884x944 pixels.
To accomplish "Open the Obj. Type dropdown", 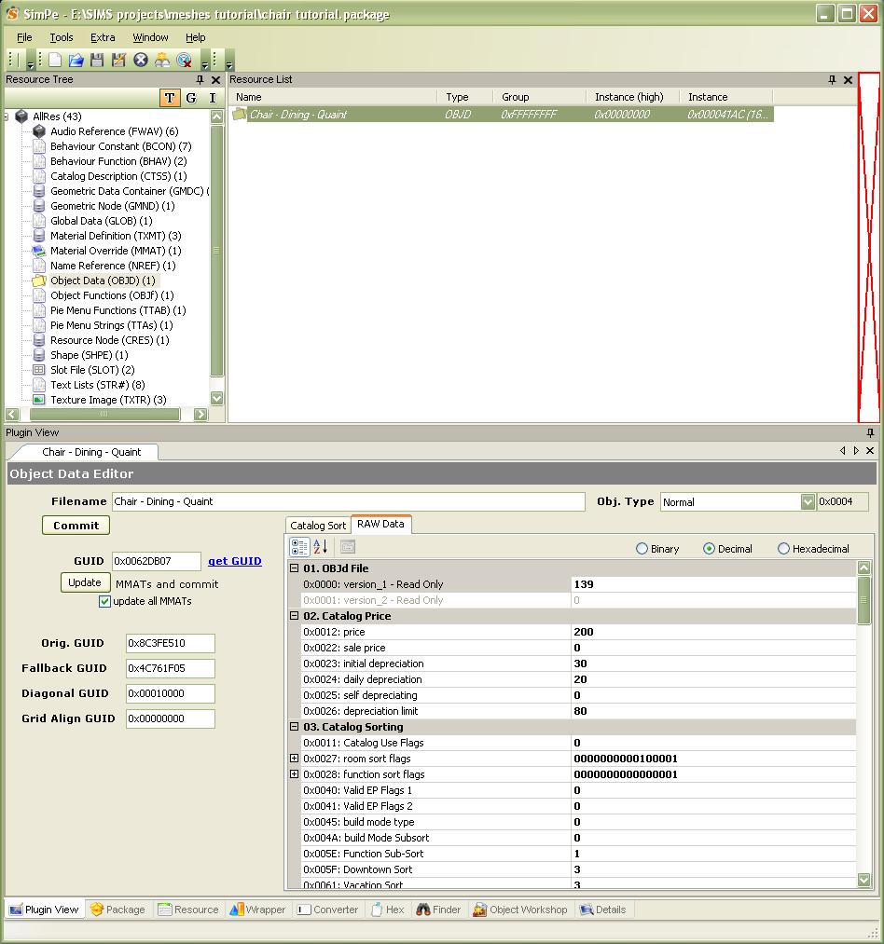I will [x=808, y=501].
